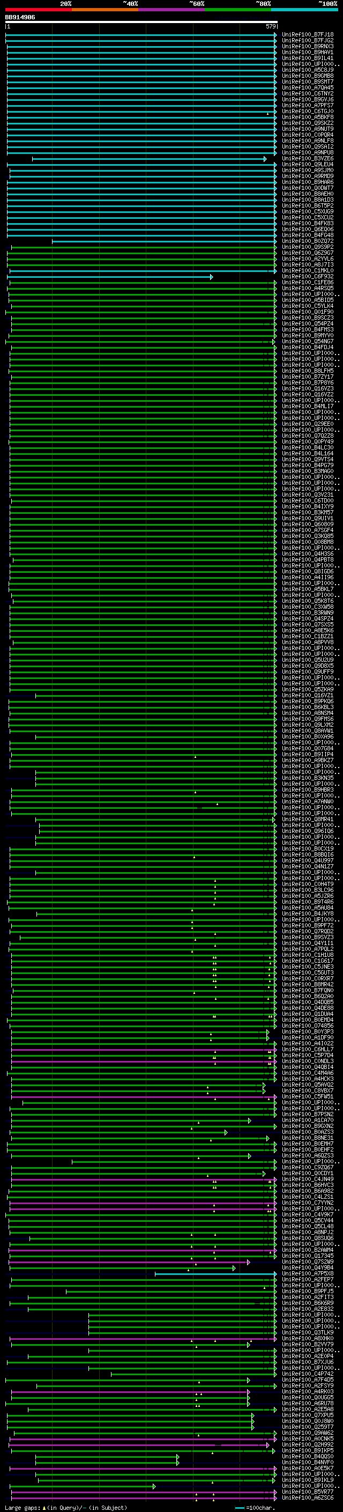Click the cyan ~100% identity legend segment
Image resolution: width=343 pixels, height=1512 pixels.
(x=304, y=10)
